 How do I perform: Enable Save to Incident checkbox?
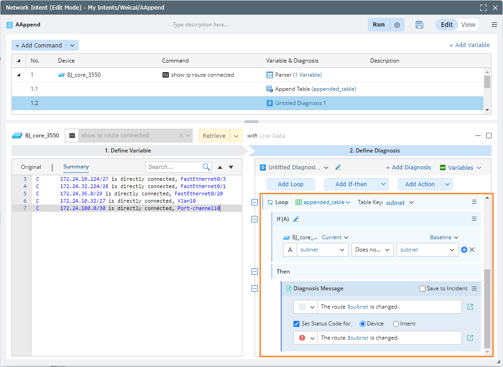[x=423, y=288]
